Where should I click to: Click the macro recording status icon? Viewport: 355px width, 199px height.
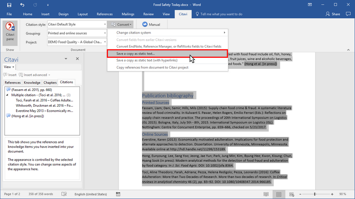point(118,194)
